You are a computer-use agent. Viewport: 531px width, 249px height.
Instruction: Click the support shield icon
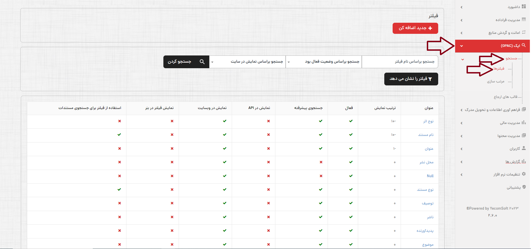tap(524, 187)
